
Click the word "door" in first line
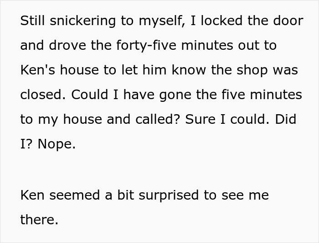tap(288, 21)
